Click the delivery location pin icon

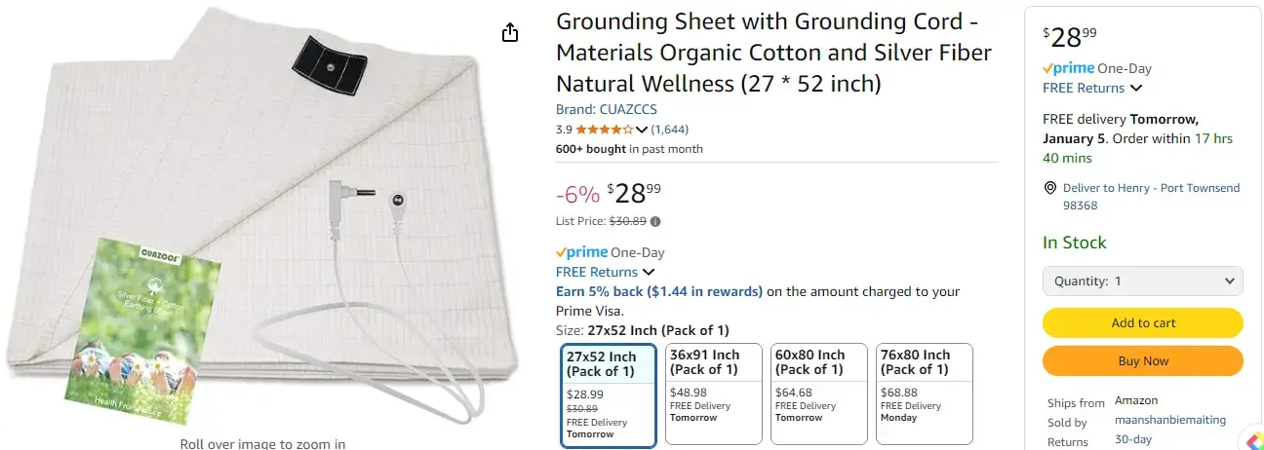pyautogui.click(x=1050, y=188)
